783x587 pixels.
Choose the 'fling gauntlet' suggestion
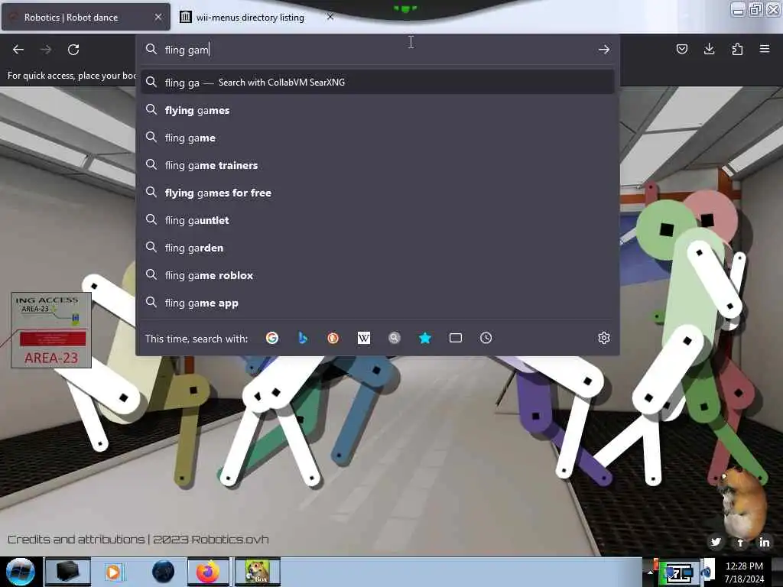[x=378, y=220]
